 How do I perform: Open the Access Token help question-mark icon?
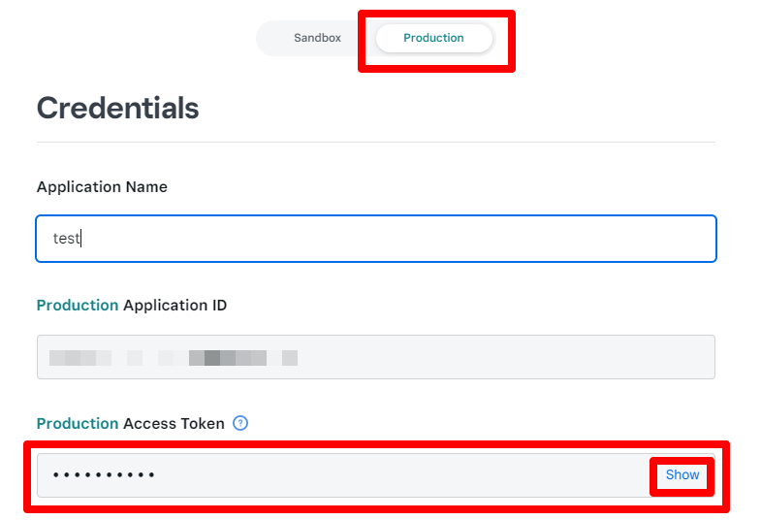[240, 423]
